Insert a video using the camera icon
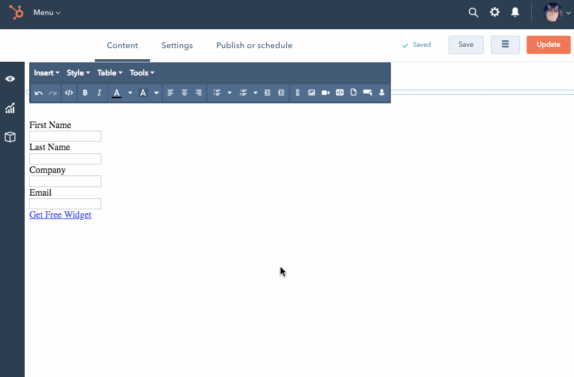The width and height of the screenshot is (574, 377). point(325,93)
